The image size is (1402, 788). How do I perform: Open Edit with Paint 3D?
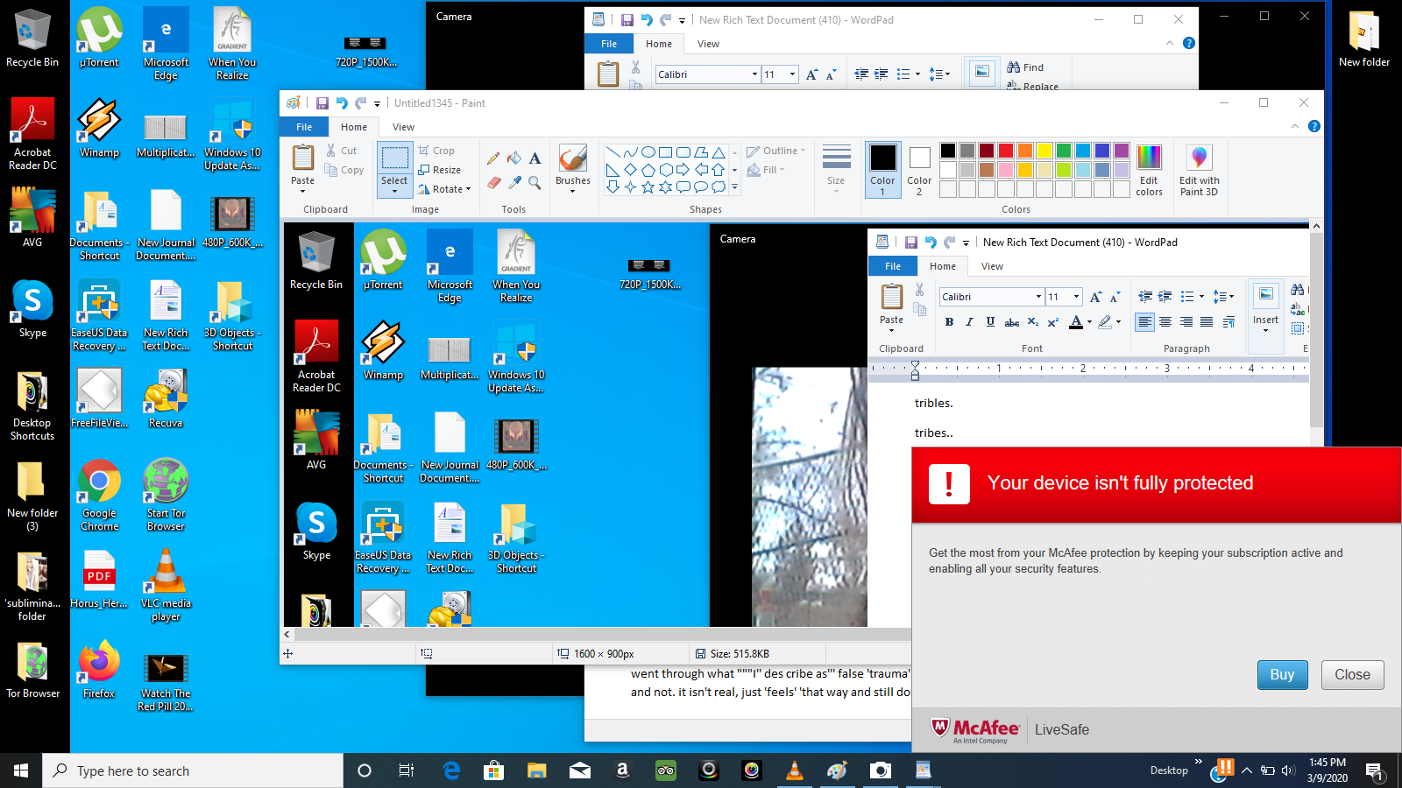1199,170
